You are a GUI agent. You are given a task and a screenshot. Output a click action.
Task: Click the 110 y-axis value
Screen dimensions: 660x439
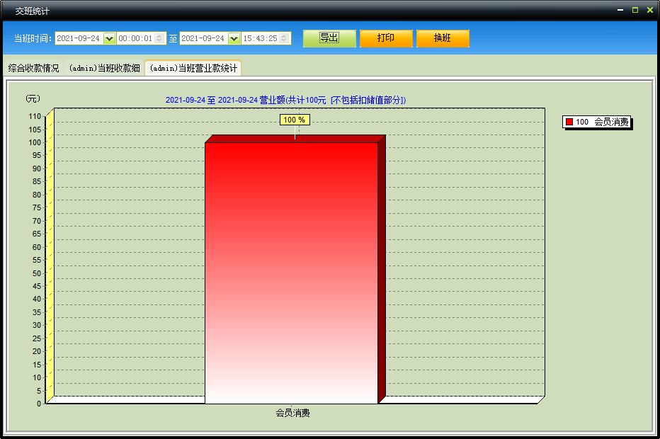[x=35, y=116]
